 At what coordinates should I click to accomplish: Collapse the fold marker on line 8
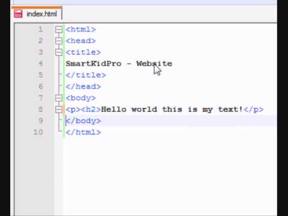59,109
